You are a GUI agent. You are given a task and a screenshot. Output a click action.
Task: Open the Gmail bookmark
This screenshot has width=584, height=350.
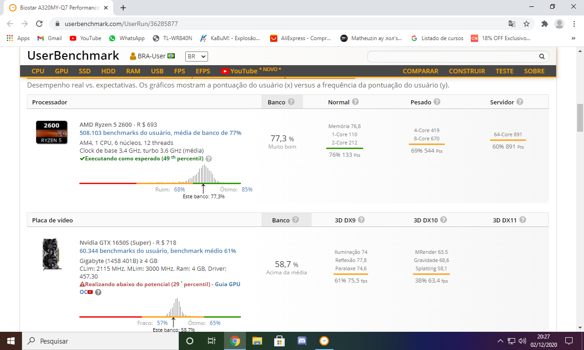pyautogui.click(x=49, y=38)
